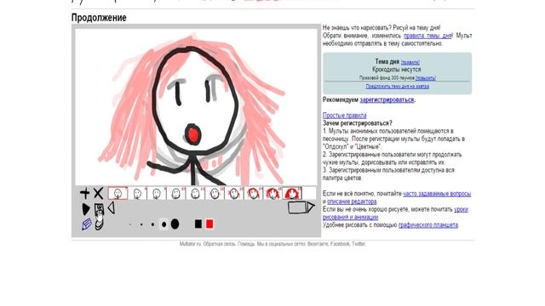The width and height of the screenshot is (545, 306).
Task: Play the animation with the black triangle
Action: click(85, 209)
